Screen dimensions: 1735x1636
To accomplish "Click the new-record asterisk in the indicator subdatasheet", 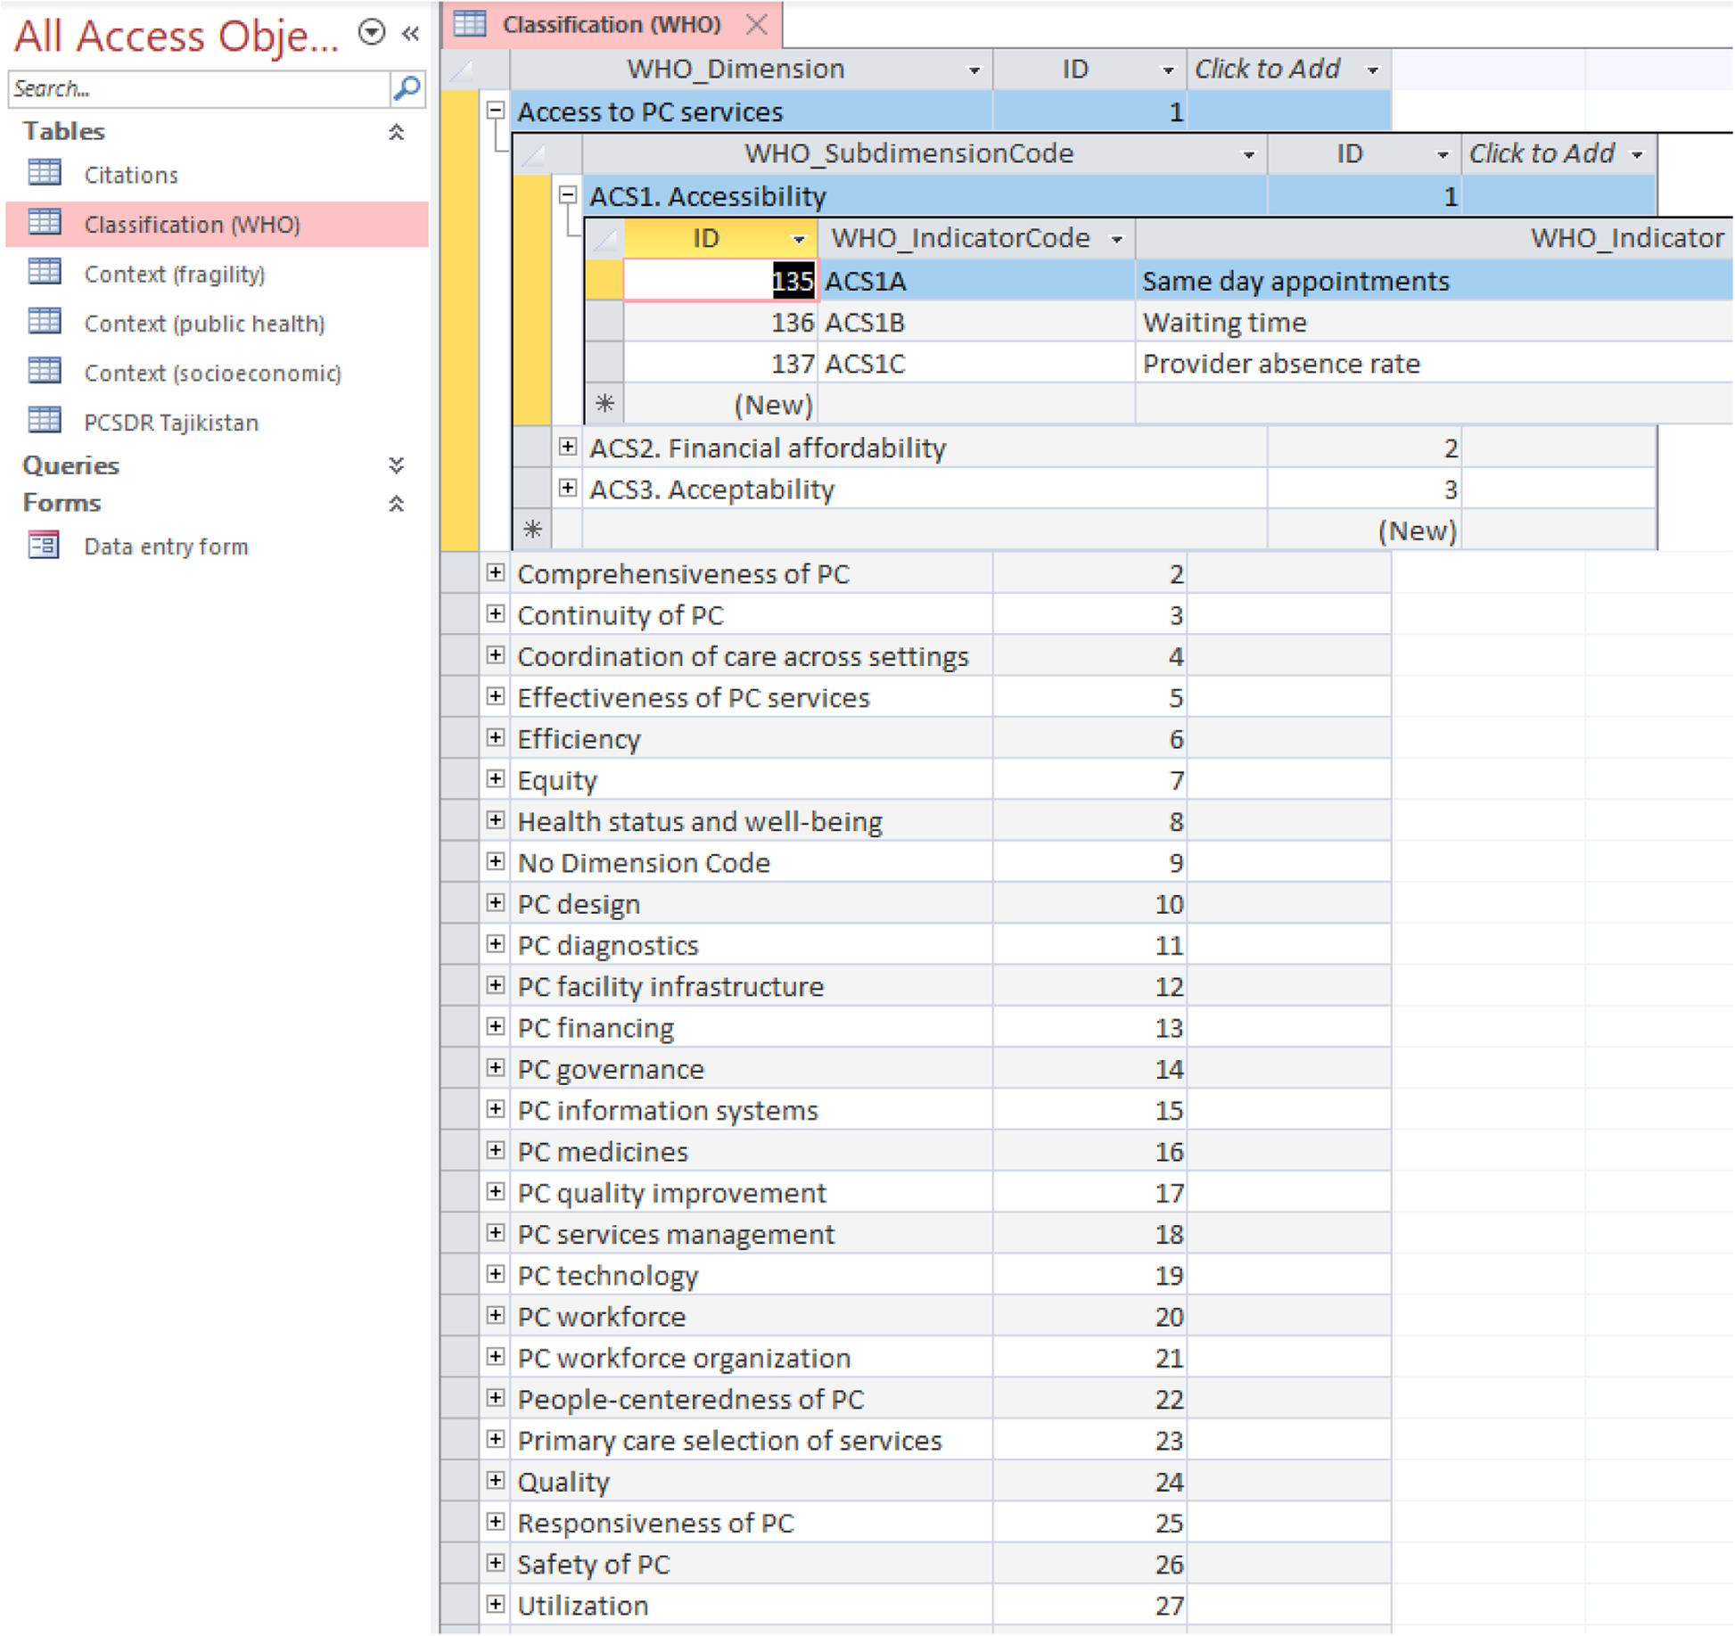I will [604, 404].
